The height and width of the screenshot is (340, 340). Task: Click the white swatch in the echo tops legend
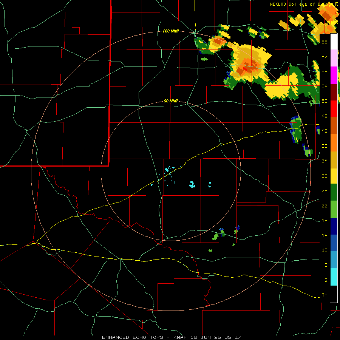[x=334, y=42]
